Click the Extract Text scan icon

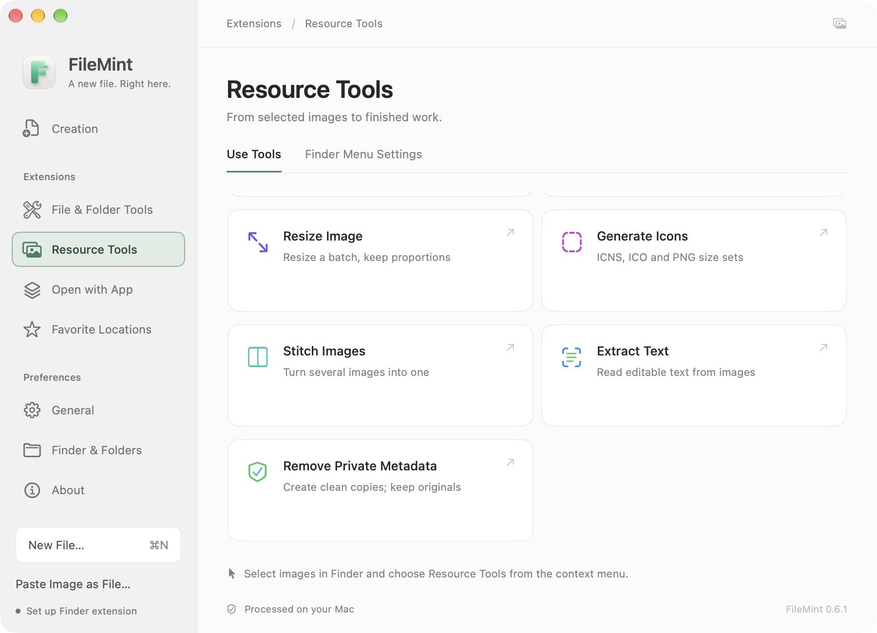(x=572, y=357)
